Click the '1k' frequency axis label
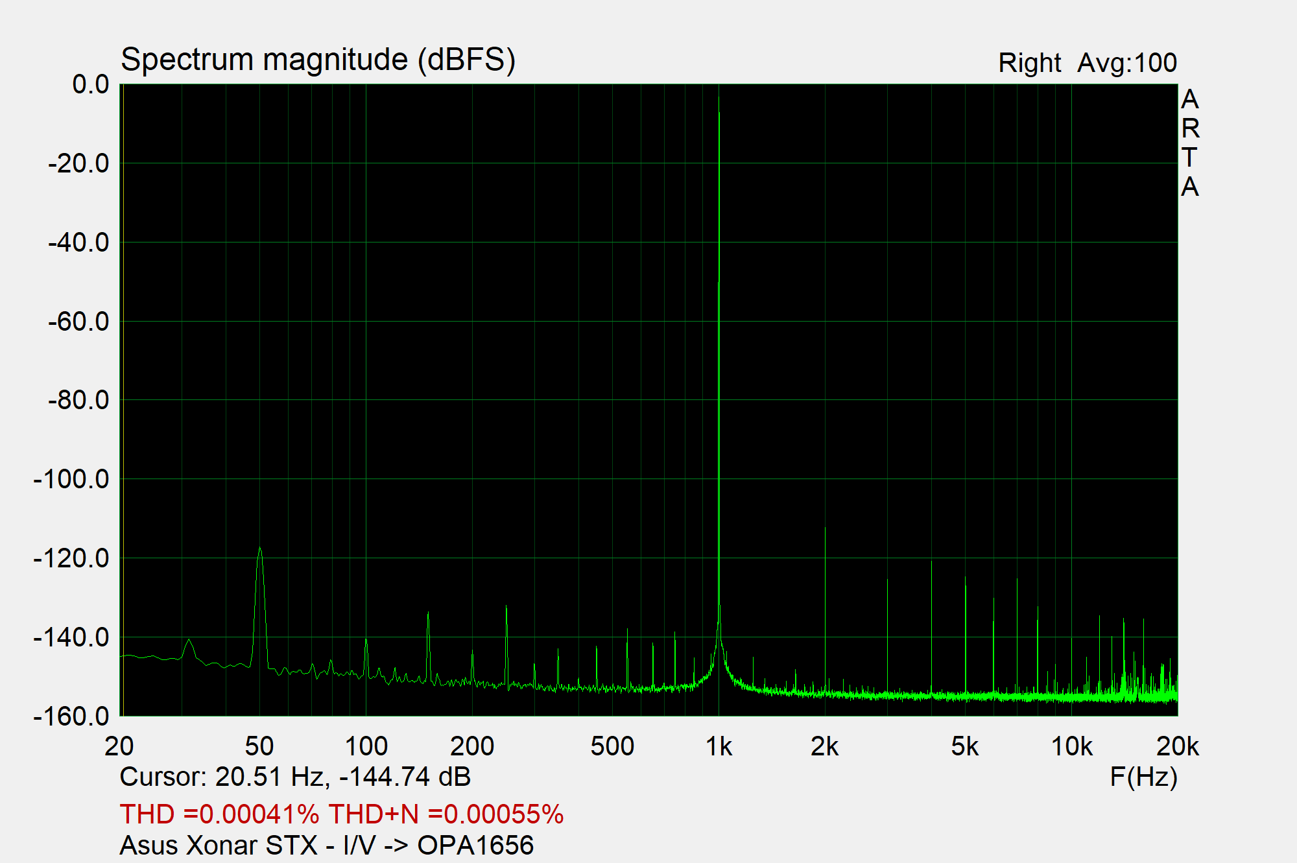Image resolution: width=1297 pixels, height=863 pixels. click(719, 747)
